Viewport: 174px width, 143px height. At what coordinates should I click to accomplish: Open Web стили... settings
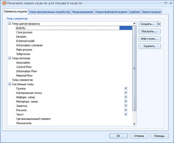click(x=150, y=39)
